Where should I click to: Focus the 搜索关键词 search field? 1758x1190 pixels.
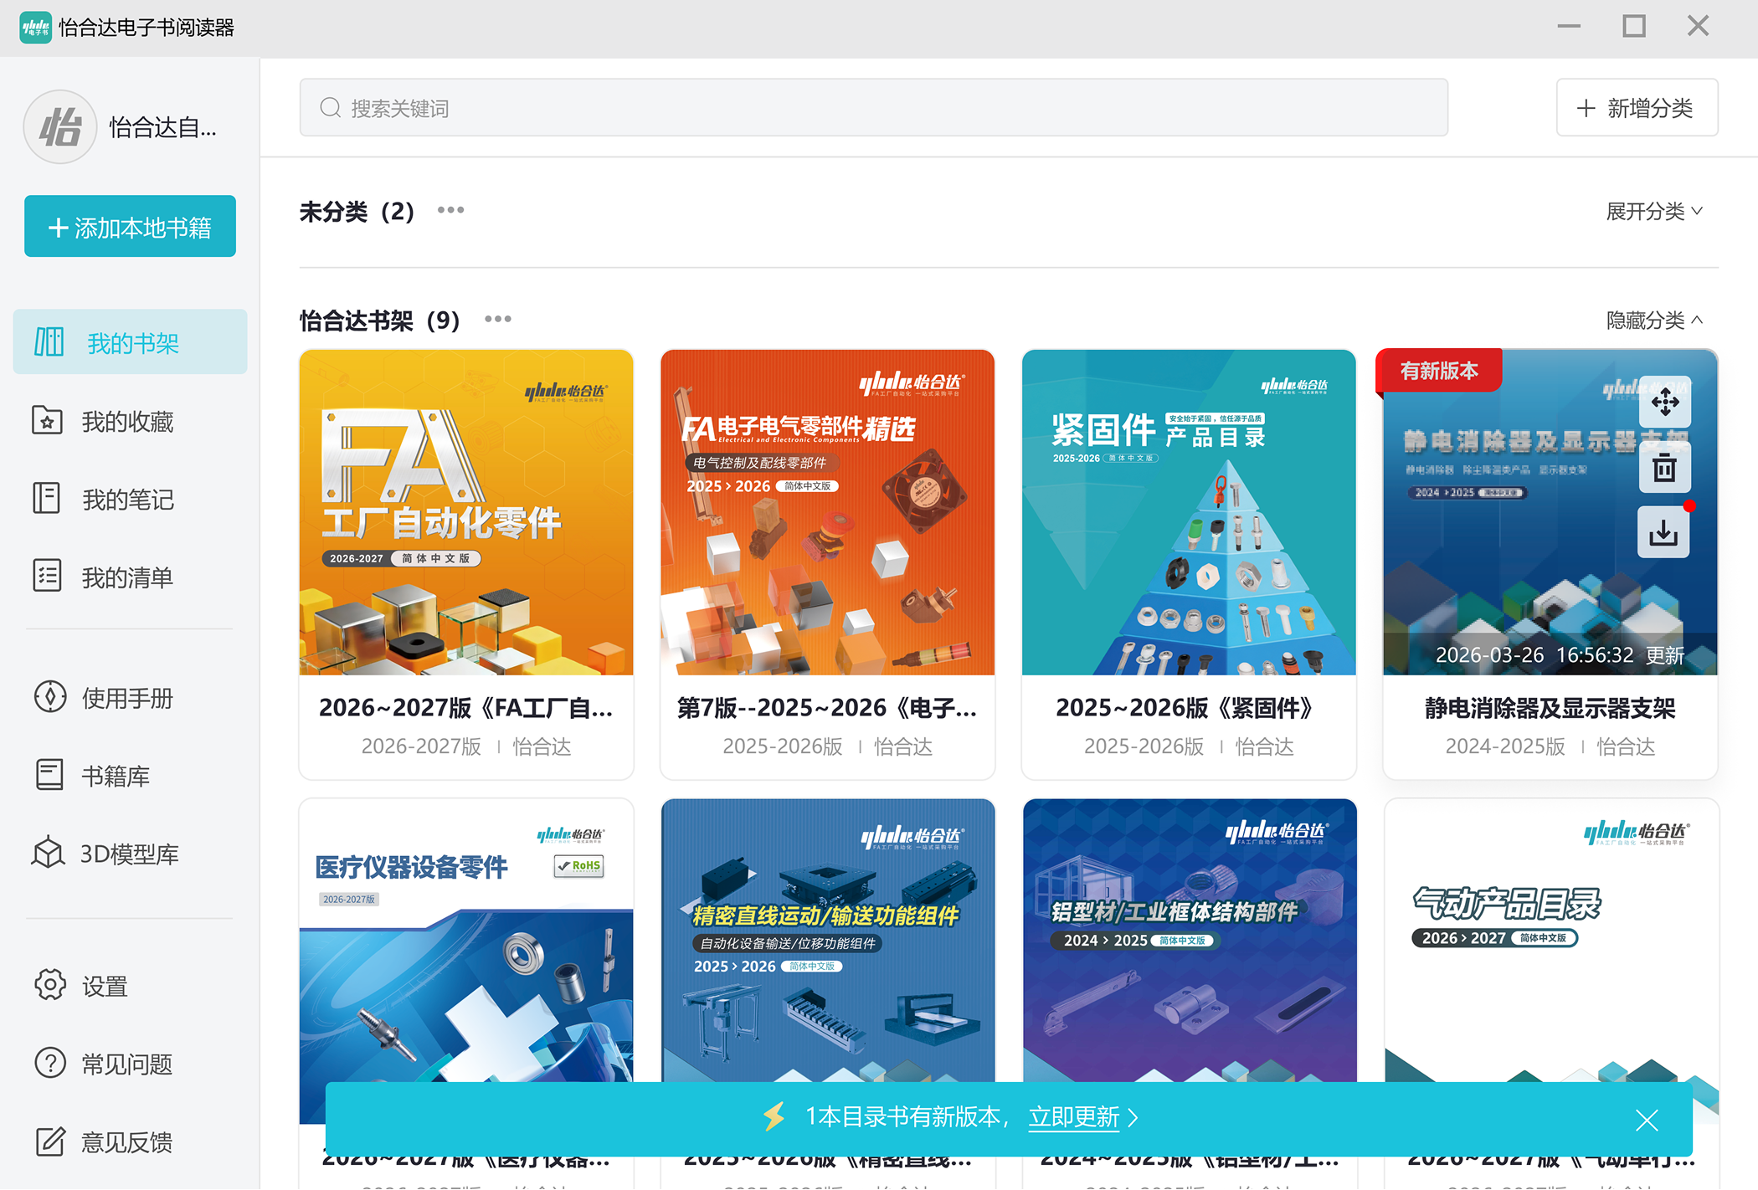(874, 108)
